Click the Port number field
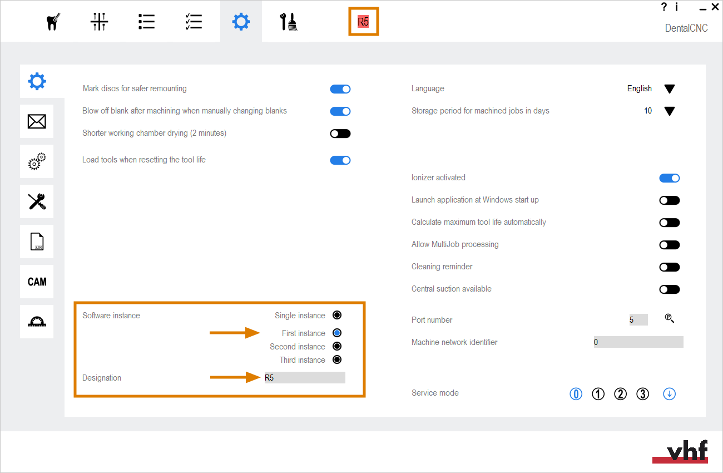The image size is (723, 473). (x=638, y=320)
